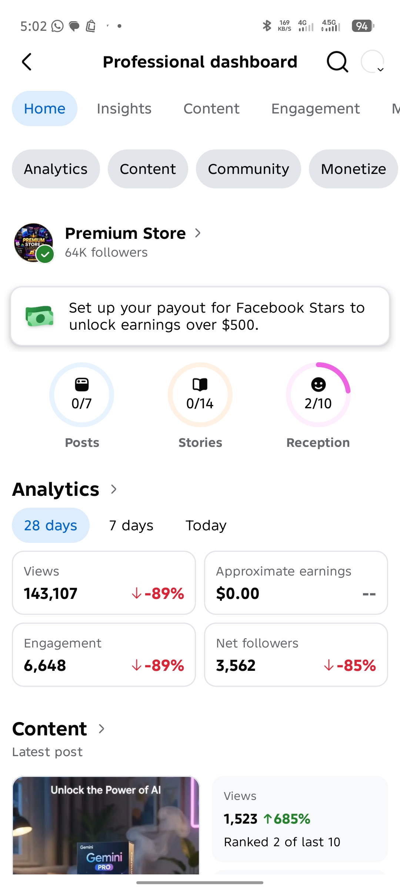Select the Monetize filter chip
This screenshot has width=400, height=890.
pos(353,169)
